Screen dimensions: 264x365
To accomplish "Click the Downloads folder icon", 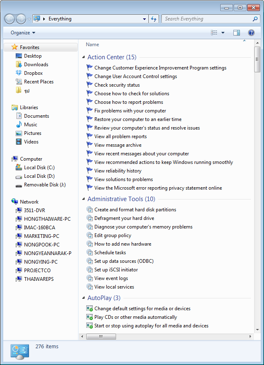I will click(x=19, y=64).
